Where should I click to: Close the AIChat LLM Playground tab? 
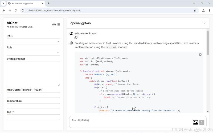click(43, 3)
